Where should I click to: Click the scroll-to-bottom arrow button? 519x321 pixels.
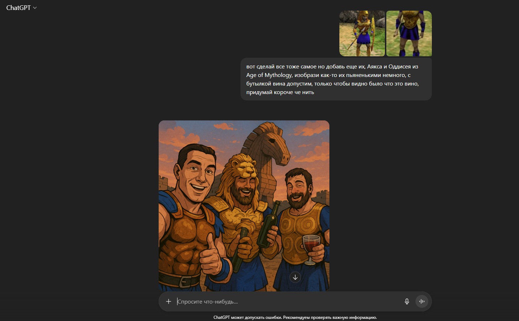(x=295, y=277)
